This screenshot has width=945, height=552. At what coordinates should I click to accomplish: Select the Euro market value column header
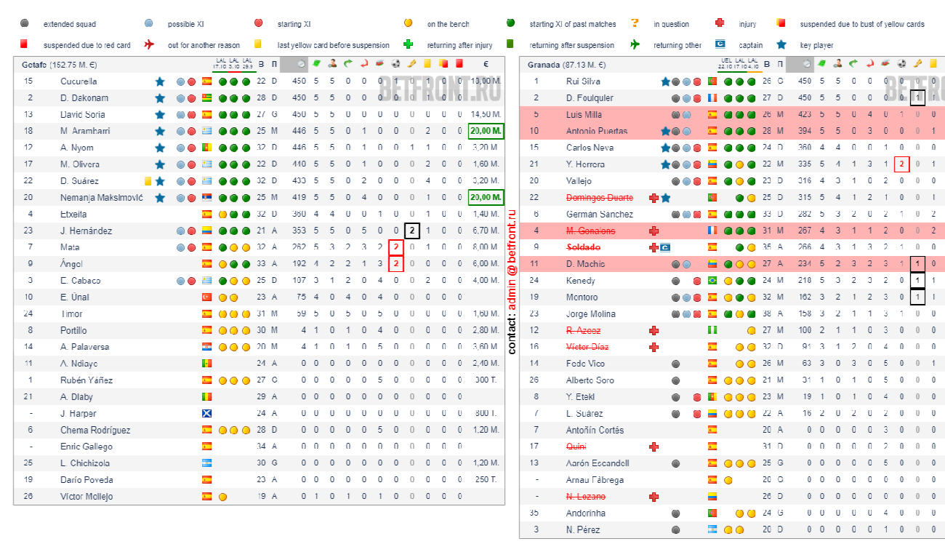pos(486,64)
